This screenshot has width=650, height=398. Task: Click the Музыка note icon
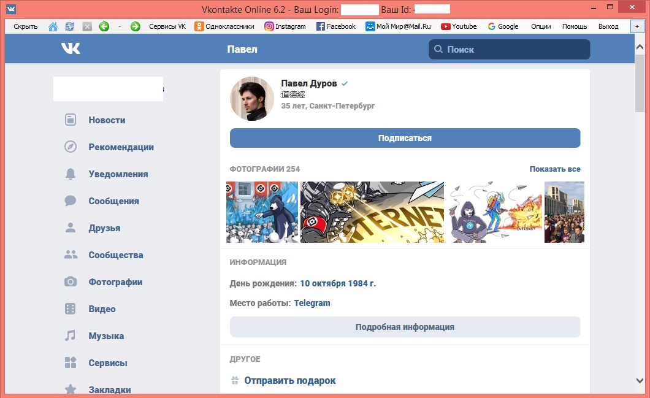click(x=71, y=335)
